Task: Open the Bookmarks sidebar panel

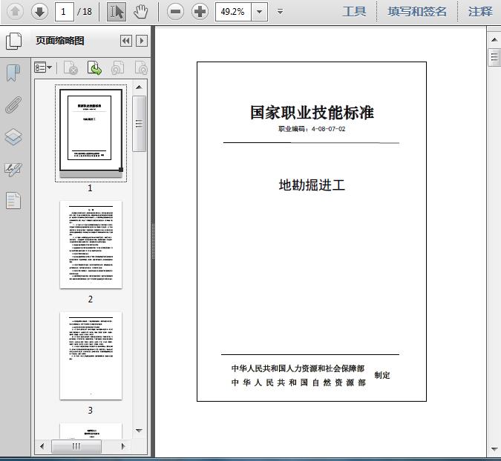Action: tap(13, 73)
